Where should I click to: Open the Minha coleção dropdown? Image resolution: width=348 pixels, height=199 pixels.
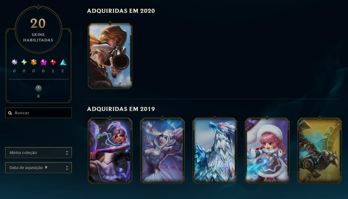coord(38,153)
